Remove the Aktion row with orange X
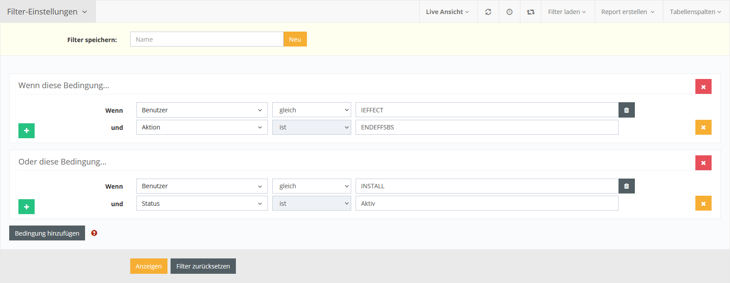Screen dimensions: 730x283 coord(703,127)
